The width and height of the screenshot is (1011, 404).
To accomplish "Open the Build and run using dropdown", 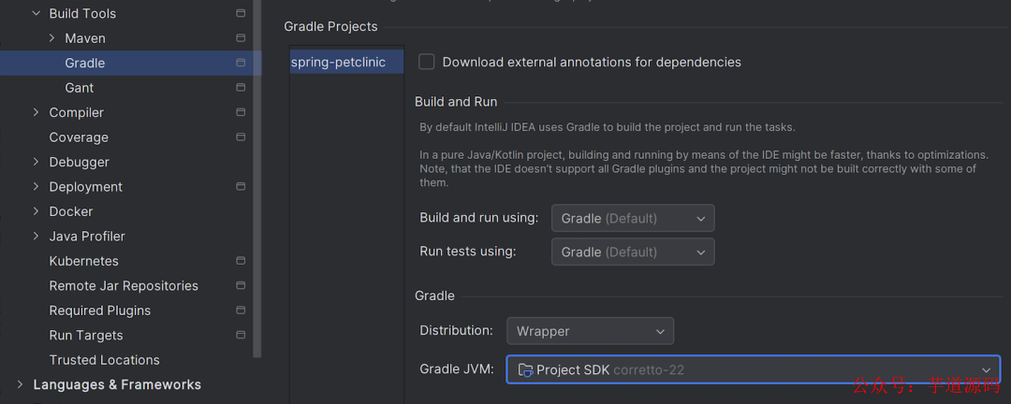I will point(633,218).
